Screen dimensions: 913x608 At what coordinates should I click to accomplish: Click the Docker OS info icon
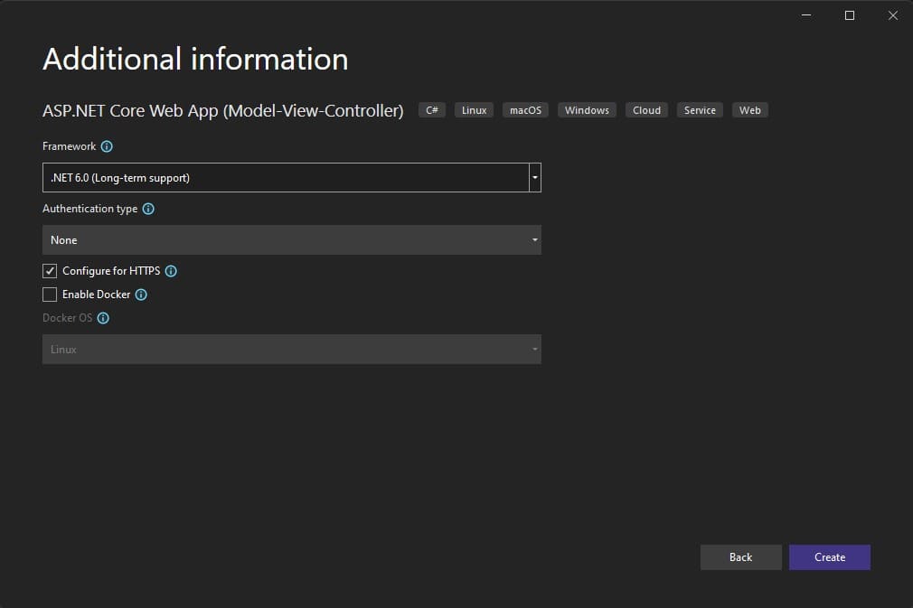pyautogui.click(x=103, y=318)
